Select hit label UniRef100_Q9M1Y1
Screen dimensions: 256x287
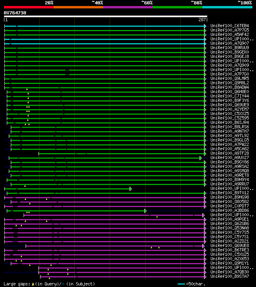point(230,263)
